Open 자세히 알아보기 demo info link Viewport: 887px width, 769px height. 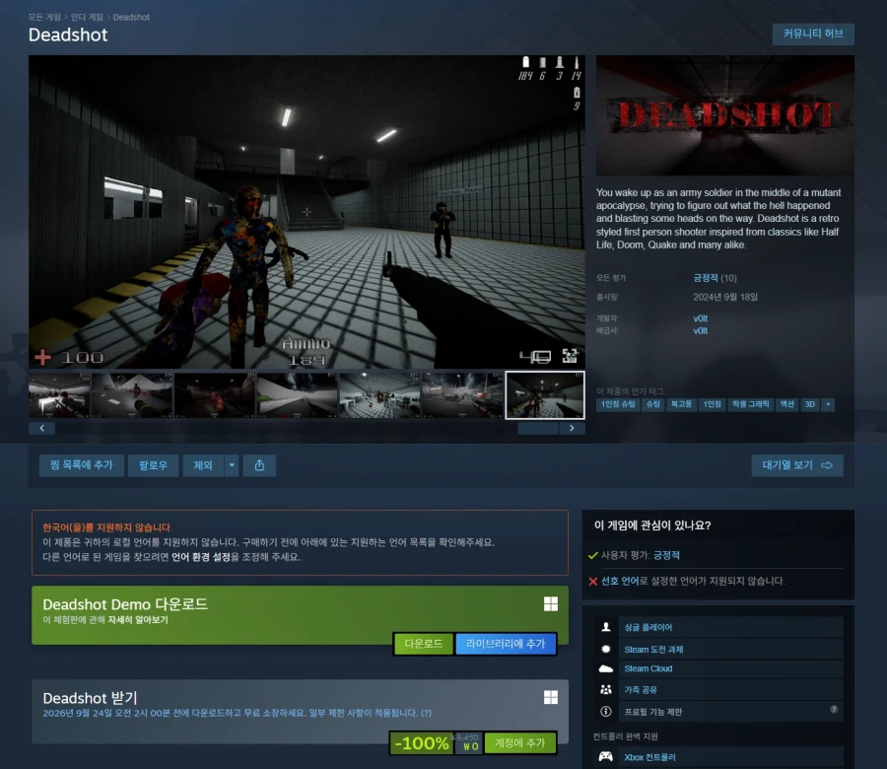138,620
